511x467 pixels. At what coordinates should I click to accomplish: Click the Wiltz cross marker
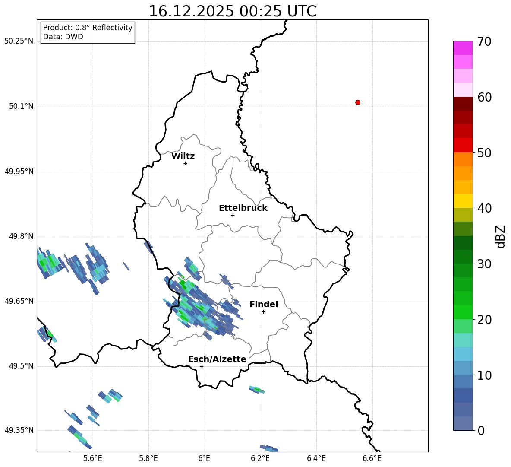[186, 163]
